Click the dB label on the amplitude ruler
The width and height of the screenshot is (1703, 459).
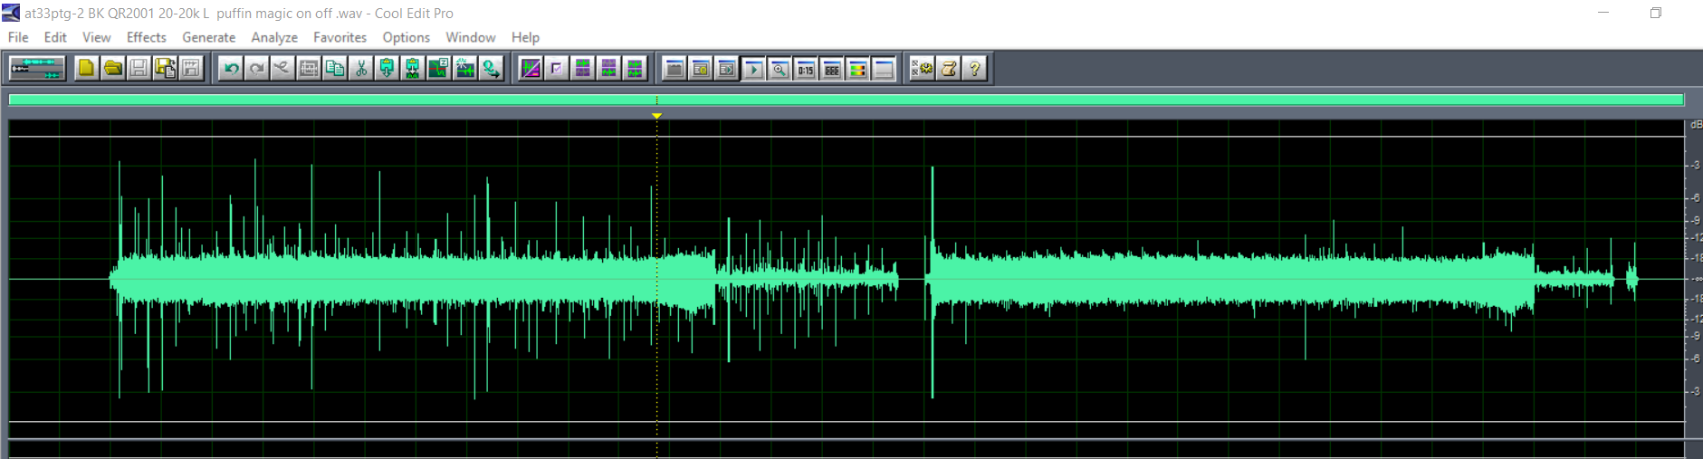point(1696,125)
